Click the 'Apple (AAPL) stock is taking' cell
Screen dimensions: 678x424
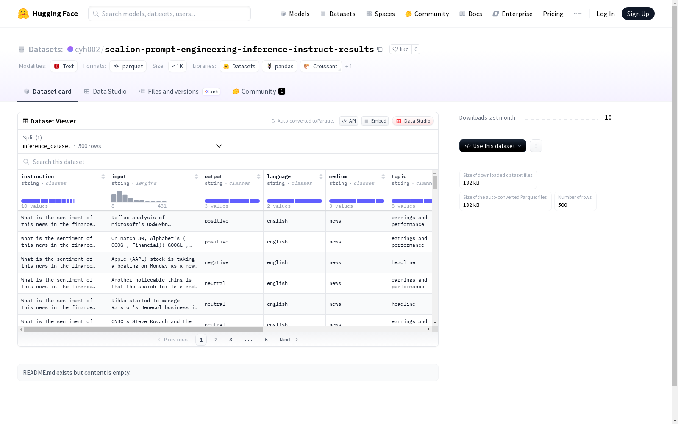click(x=155, y=262)
